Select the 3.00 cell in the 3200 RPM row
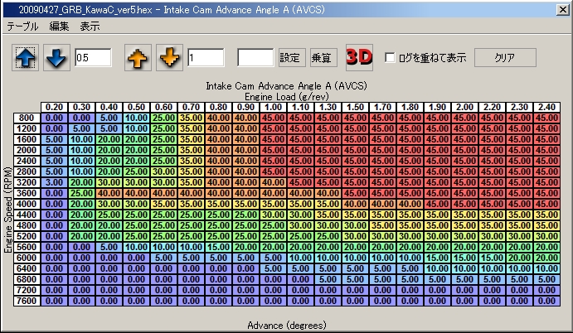 pyautogui.click(x=55, y=181)
